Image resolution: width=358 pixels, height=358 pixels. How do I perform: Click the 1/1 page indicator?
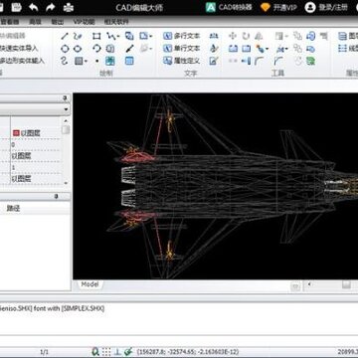pyautogui.click(x=44, y=352)
